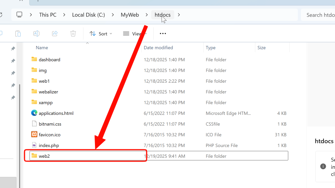The height and width of the screenshot is (188, 335).
Task: Click the Paste clipboard icon in toolbar
Action: click(x=18, y=34)
